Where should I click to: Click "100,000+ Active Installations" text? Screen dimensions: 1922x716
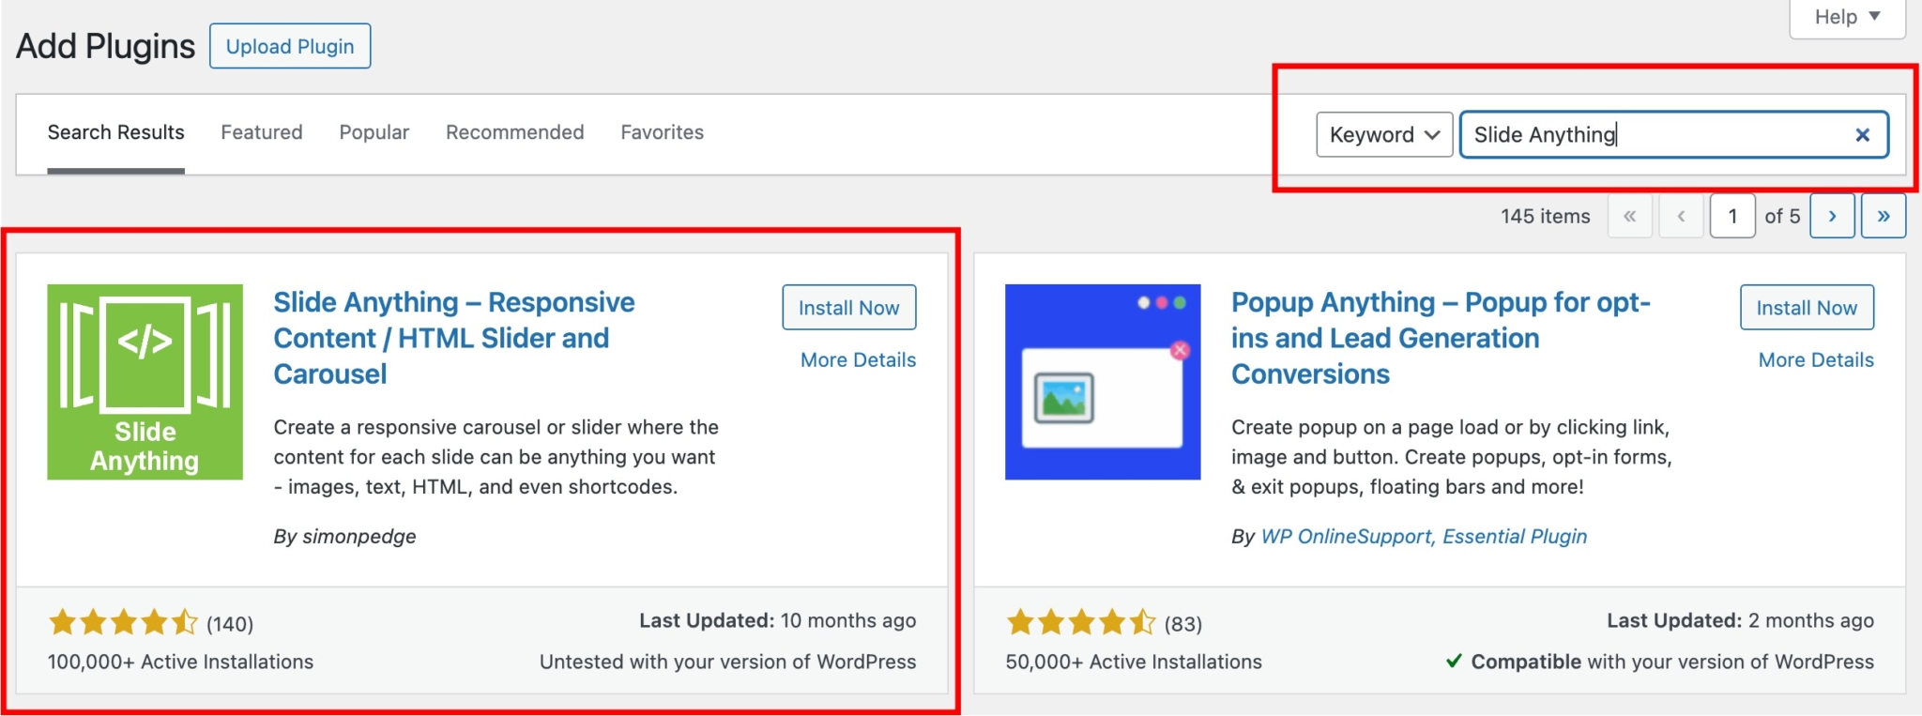pyautogui.click(x=181, y=663)
